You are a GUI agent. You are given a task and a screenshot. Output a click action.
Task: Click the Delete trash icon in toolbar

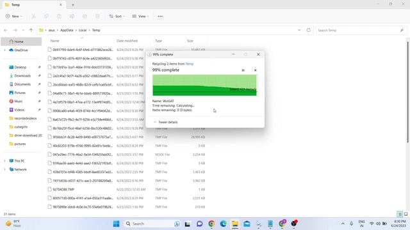(x=97, y=17)
